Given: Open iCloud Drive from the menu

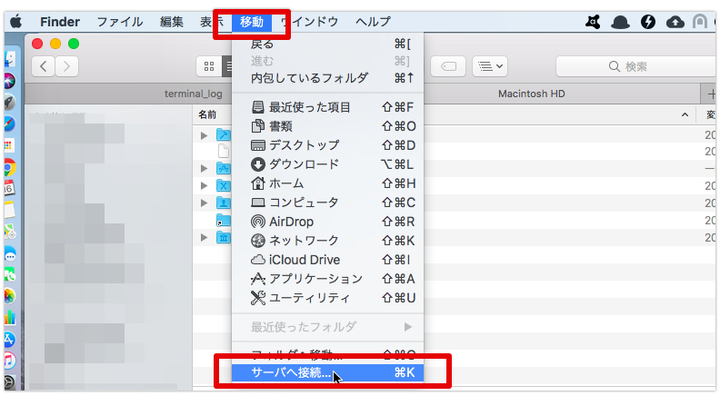Looking at the screenshot, I should coord(328,260).
